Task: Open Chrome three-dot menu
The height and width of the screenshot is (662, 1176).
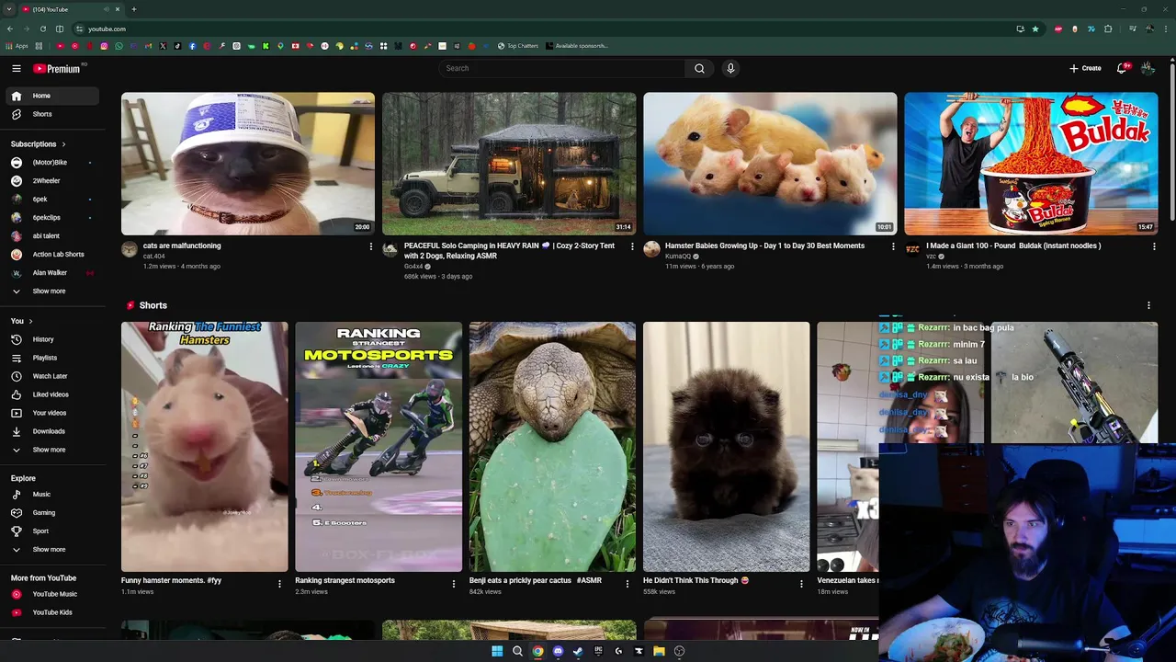Action: [x=1166, y=29]
